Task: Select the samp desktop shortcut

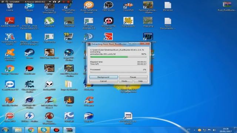Action: click(x=49, y=70)
